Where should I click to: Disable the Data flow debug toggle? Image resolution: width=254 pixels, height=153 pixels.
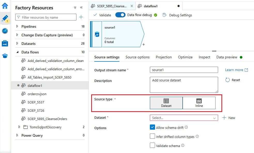[x=120, y=15]
